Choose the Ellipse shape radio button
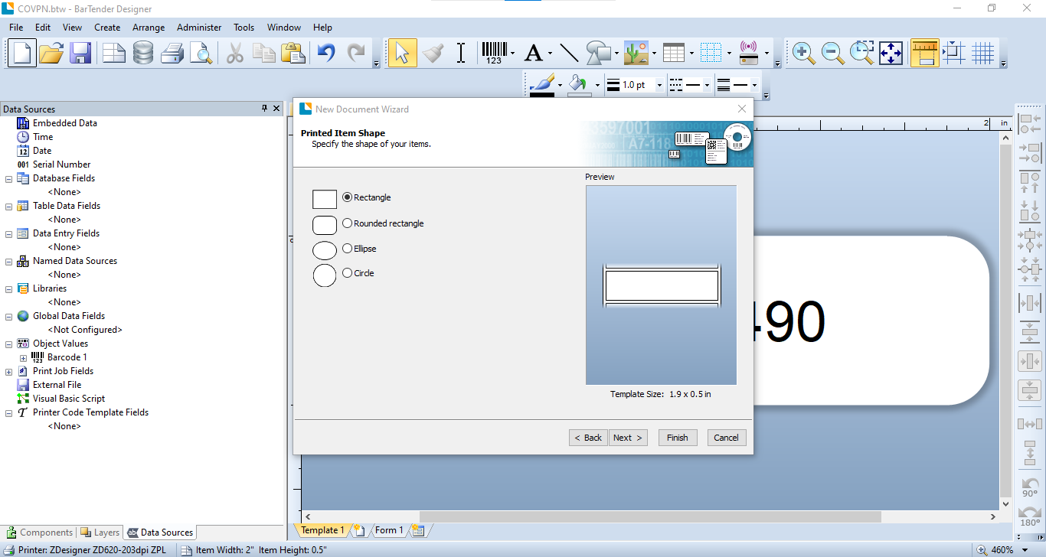This screenshot has height=557, width=1046. (360, 249)
